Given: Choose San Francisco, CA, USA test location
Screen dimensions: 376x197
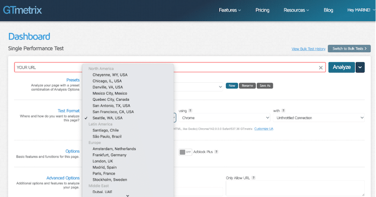Looking at the screenshot, I should 113,112.
